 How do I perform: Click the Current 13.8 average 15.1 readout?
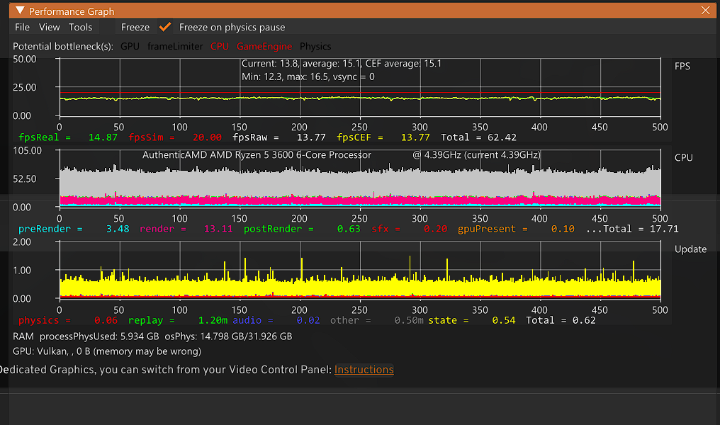(341, 63)
